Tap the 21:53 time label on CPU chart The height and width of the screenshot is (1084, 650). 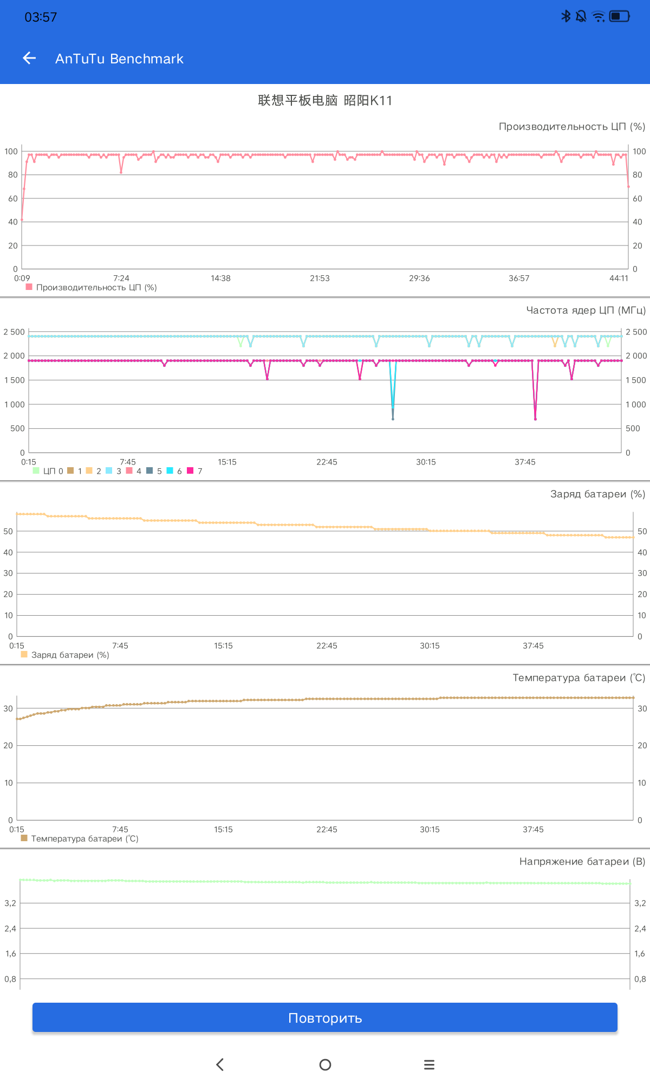tap(320, 278)
